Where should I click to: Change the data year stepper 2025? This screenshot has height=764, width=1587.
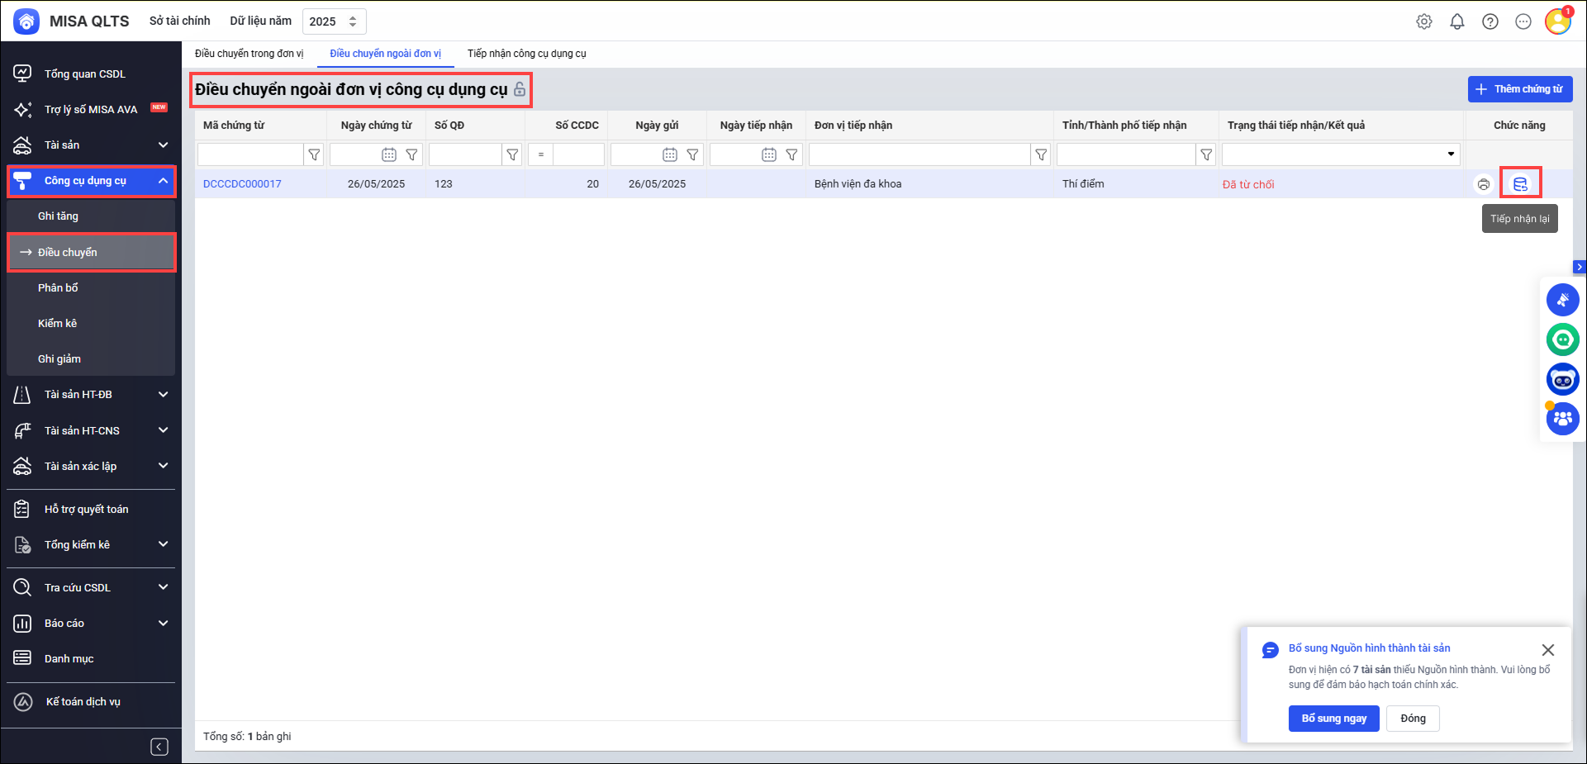(353, 21)
